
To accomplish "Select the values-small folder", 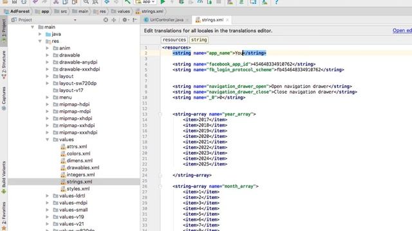I will pos(70,210).
